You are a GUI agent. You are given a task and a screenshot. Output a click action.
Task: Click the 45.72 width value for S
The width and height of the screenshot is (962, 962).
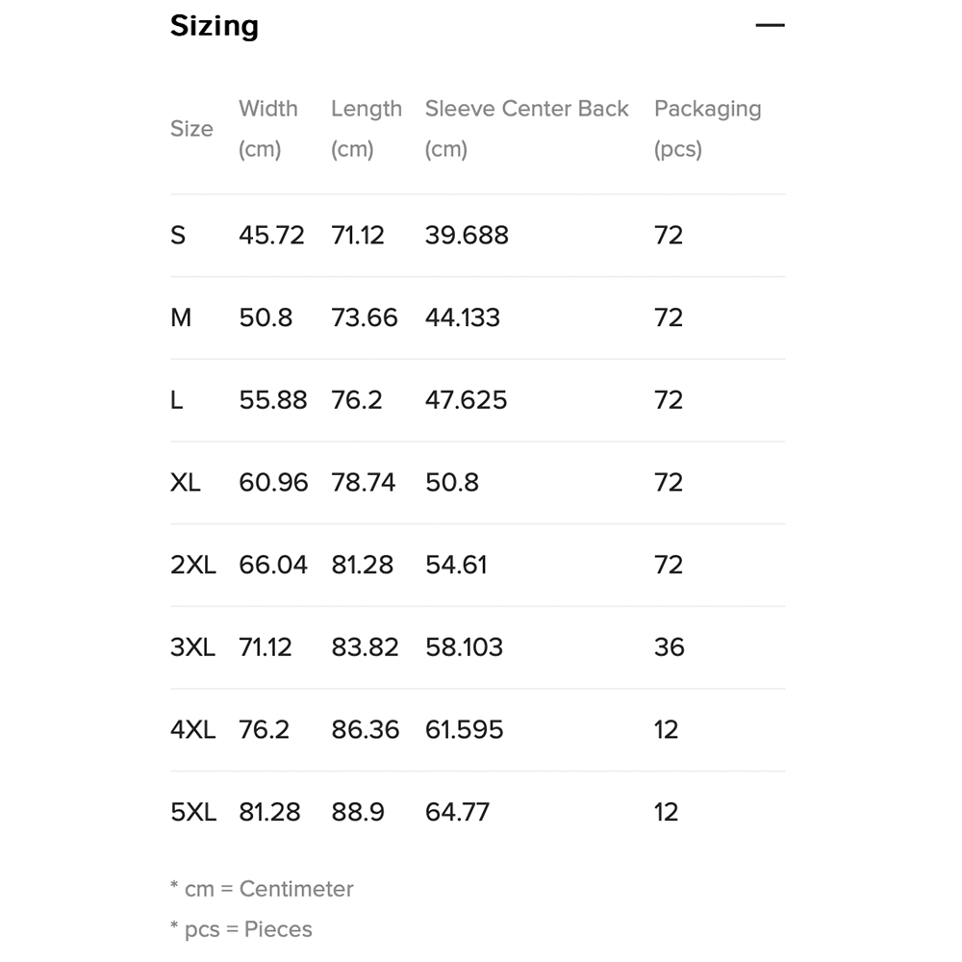click(271, 236)
